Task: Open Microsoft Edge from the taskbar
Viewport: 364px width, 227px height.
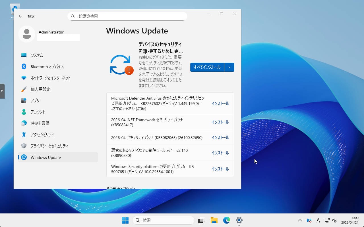Action: [x=226, y=220]
